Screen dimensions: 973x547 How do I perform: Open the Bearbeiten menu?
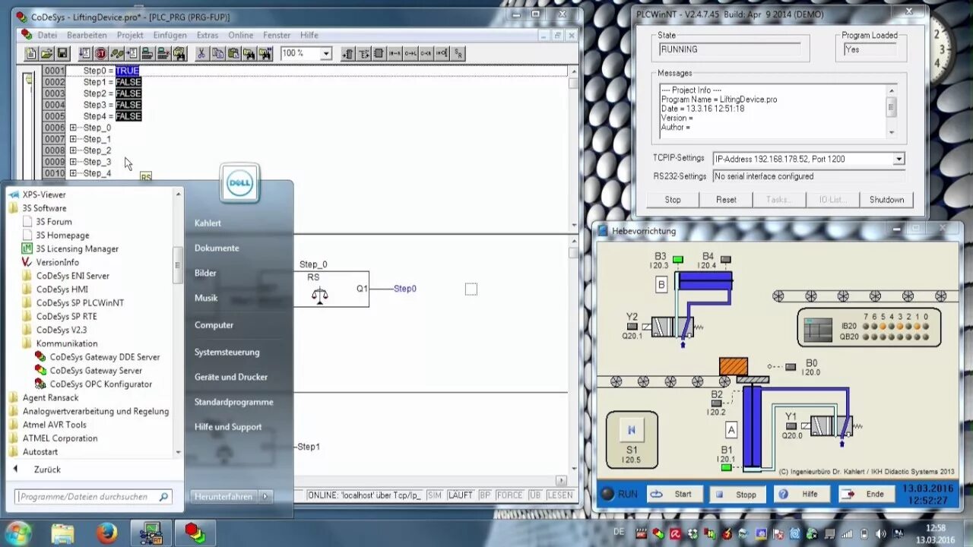[87, 35]
